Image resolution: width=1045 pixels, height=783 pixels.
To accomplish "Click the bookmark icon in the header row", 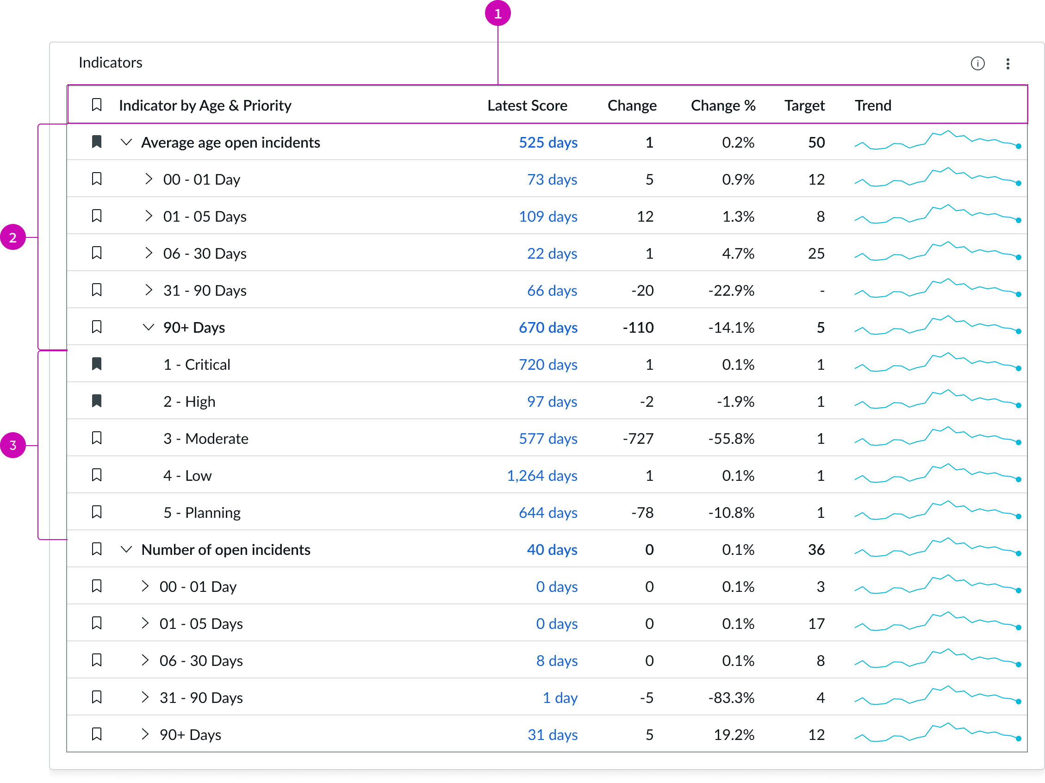I will (x=97, y=105).
